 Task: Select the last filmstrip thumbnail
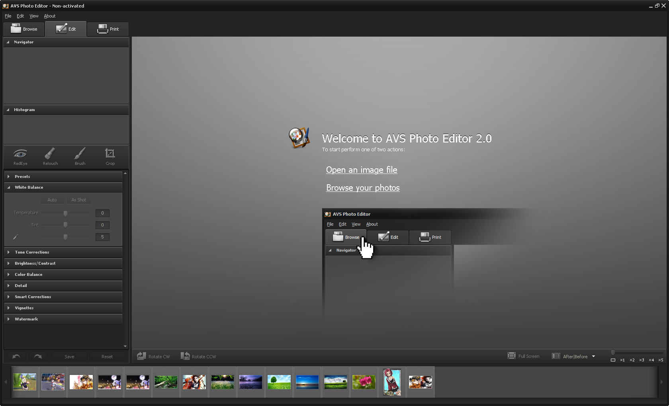point(421,382)
